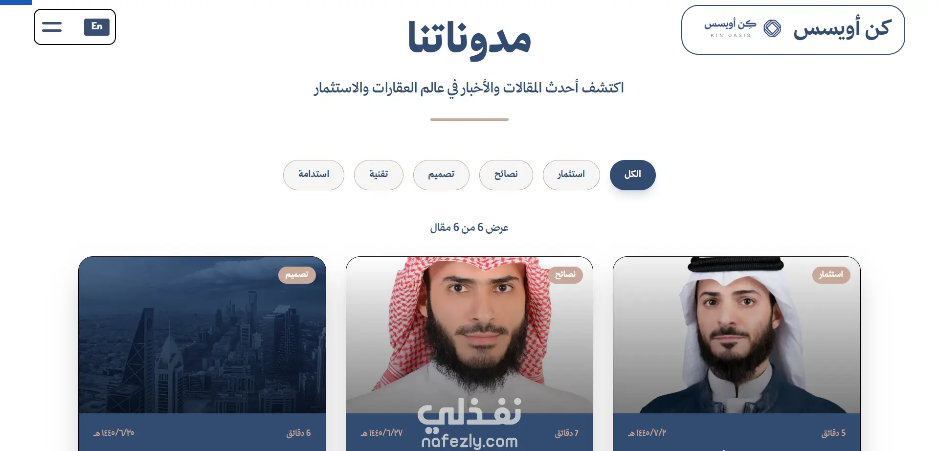Click the small KIN OASIS wordmark logo

pos(730,28)
